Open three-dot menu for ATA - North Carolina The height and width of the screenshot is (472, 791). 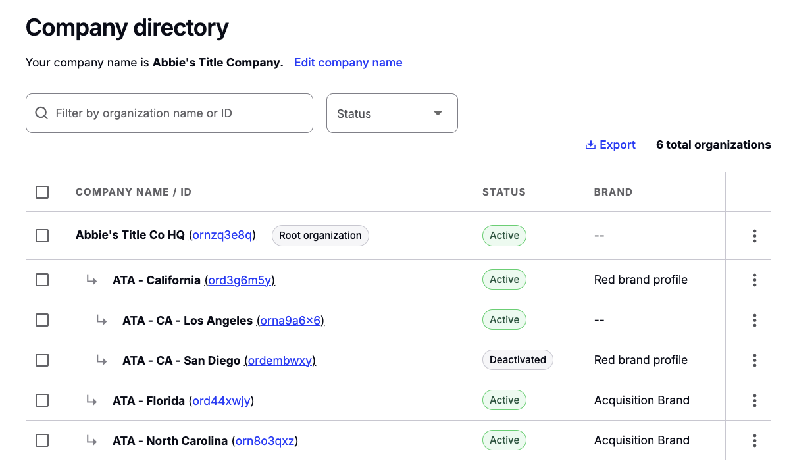(754, 440)
